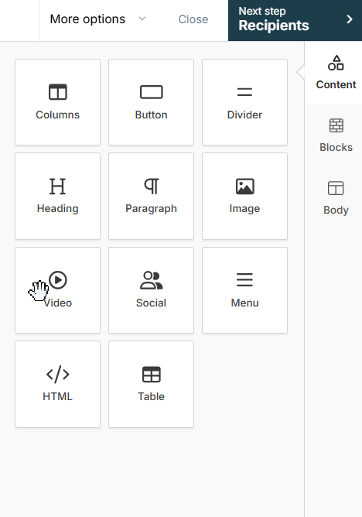This screenshot has width=362, height=517.
Task: Switch to the Body tab
Action: click(x=336, y=198)
